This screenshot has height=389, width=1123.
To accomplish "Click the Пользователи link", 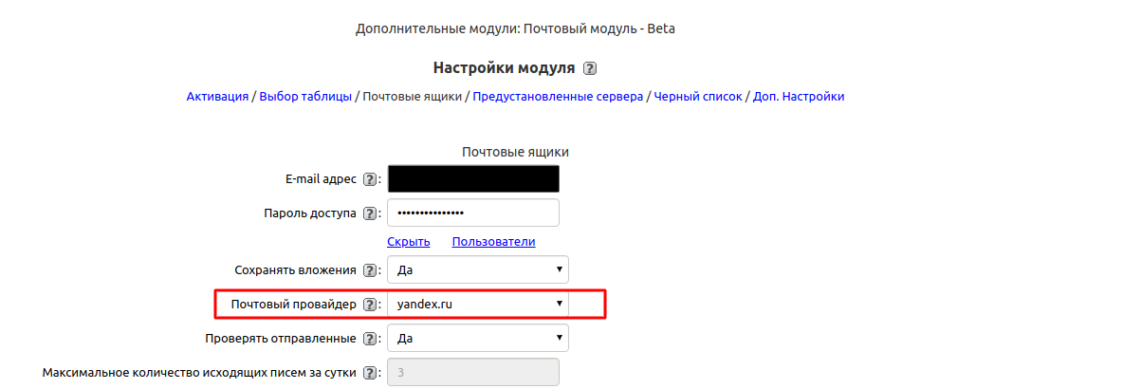I will pyautogui.click(x=493, y=242).
